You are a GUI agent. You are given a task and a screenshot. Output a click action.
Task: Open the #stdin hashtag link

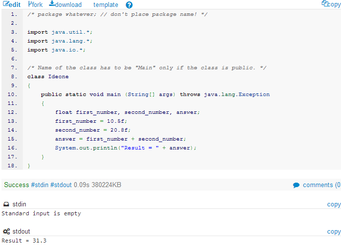40,185
